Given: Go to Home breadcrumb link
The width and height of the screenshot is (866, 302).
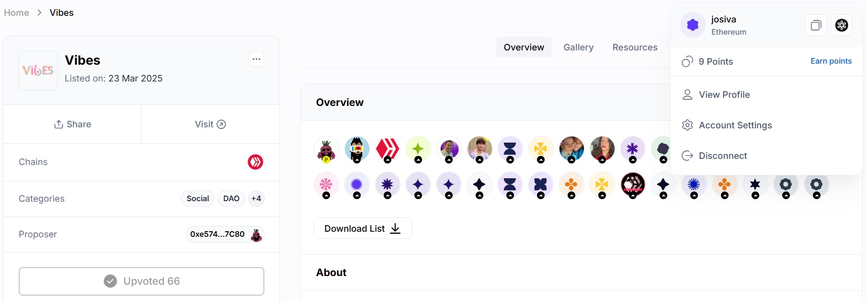Looking at the screenshot, I should [16, 13].
